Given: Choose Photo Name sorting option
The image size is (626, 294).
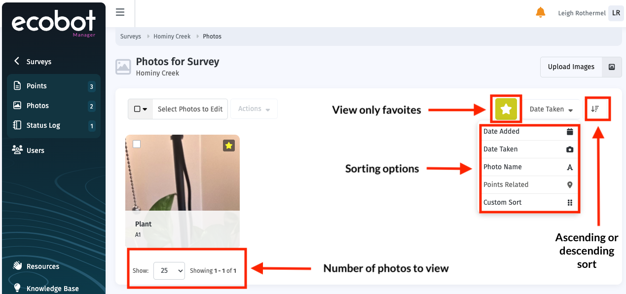Looking at the screenshot, I should (528, 167).
